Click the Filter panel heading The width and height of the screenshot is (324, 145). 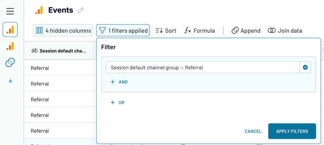108,47
